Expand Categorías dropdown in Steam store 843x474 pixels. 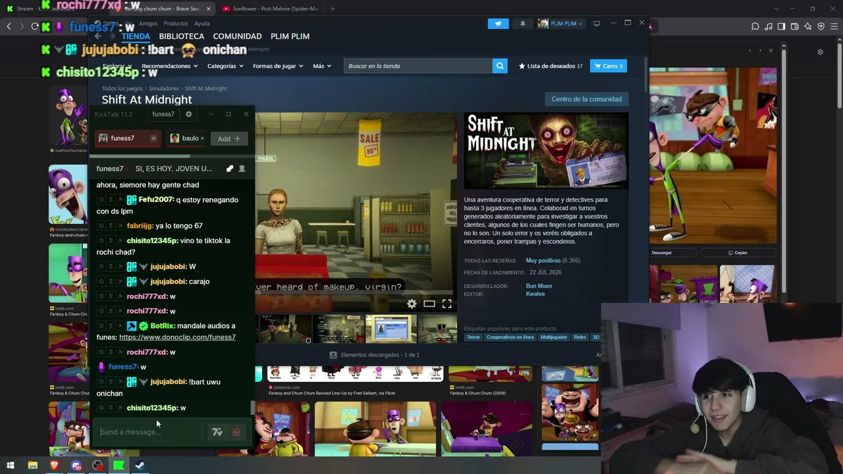225,66
